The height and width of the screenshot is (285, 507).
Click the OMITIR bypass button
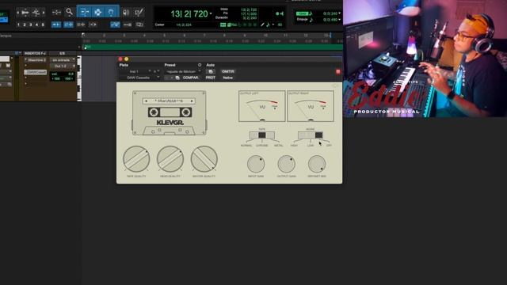click(228, 71)
